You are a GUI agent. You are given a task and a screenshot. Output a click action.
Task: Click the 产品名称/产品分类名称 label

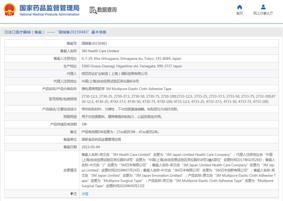(60, 89)
